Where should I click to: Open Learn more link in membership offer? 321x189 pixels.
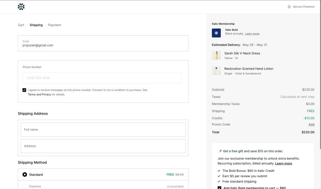[283, 163]
